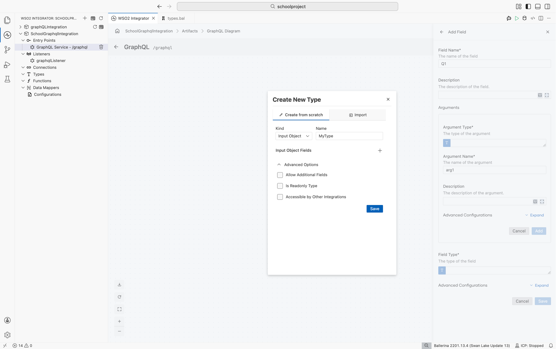This screenshot has height=349, width=556.
Task: Expand argument Advanced Configurations
Action: [x=534, y=215]
